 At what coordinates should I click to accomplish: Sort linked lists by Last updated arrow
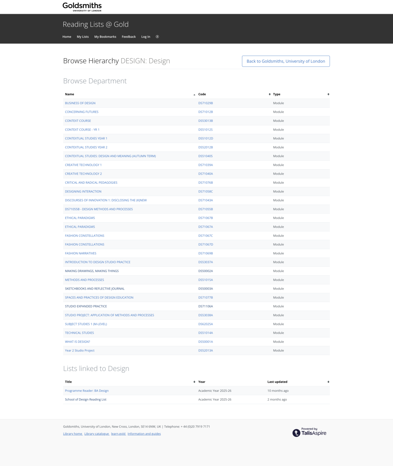click(x=328, y=382)
